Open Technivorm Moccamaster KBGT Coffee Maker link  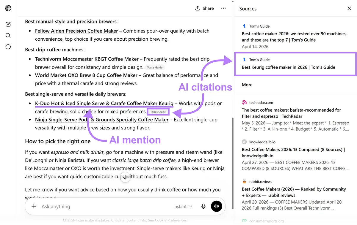click(87, 59)
